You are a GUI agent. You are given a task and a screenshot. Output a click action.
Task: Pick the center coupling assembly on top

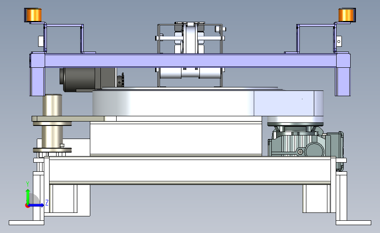click(190, 38)
